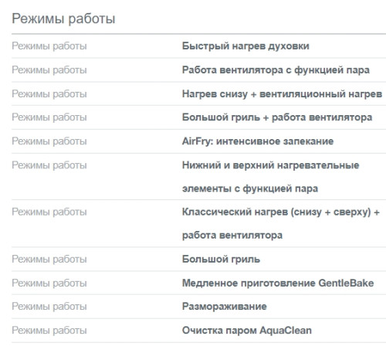The height and width of the screenshot is (353, 386).
Task: Click the 'Режимы работы' section heading
Action: click(x=63, y=19)
